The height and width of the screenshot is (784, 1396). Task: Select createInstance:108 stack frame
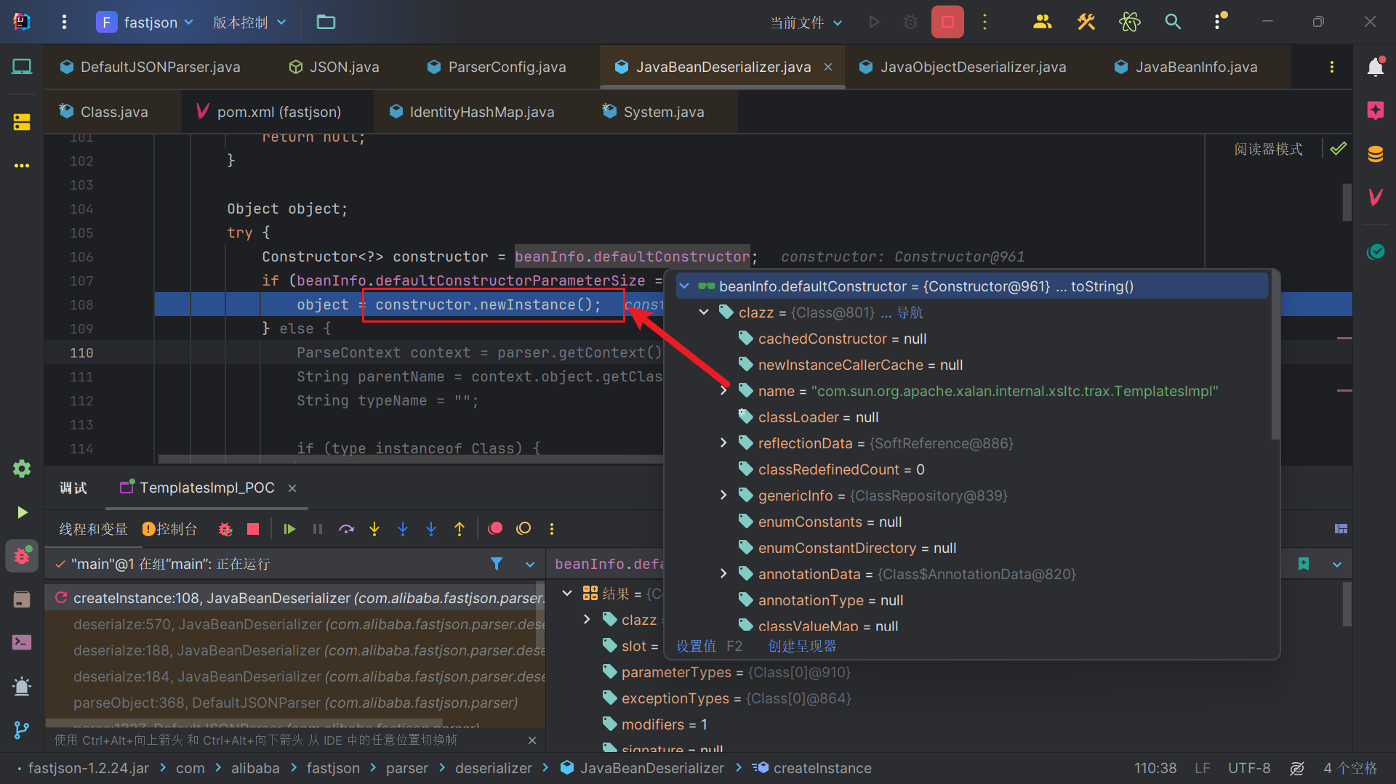point(294,598)
